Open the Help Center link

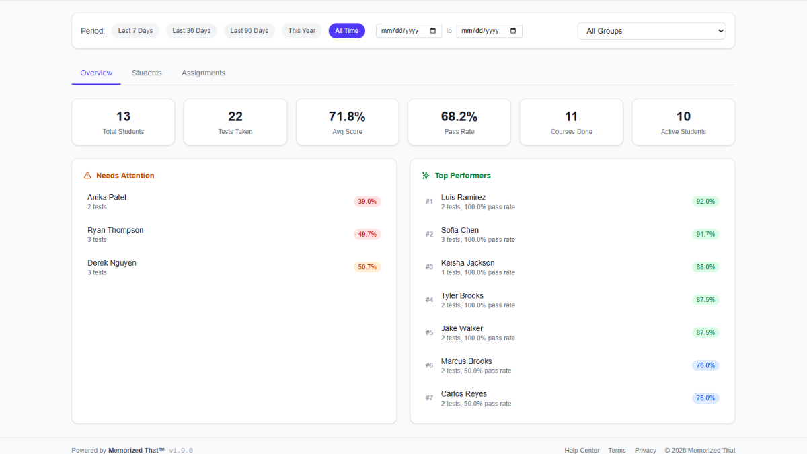tap(582, 451)
